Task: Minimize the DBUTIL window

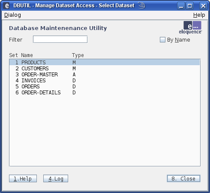Action: coord(181,6)
